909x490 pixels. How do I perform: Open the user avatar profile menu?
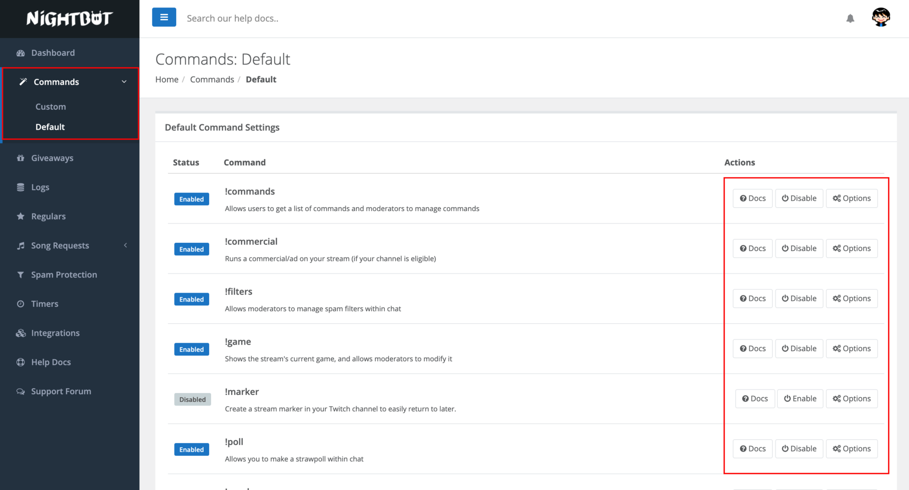881,18
